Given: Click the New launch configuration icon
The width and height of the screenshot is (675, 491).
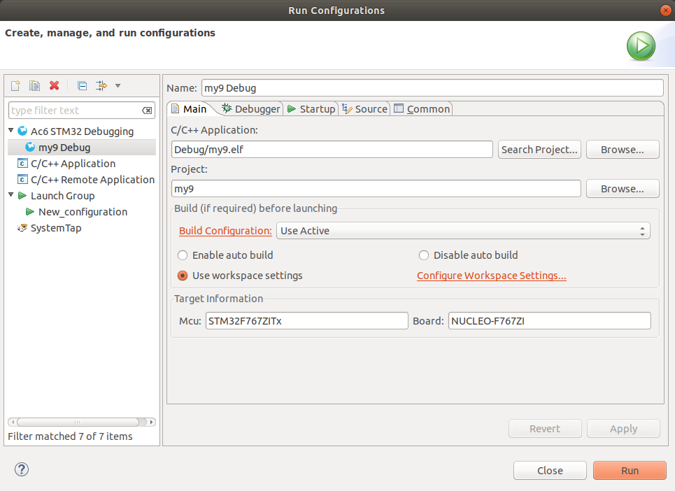Looking at the screenshot, I should (15, 85).
